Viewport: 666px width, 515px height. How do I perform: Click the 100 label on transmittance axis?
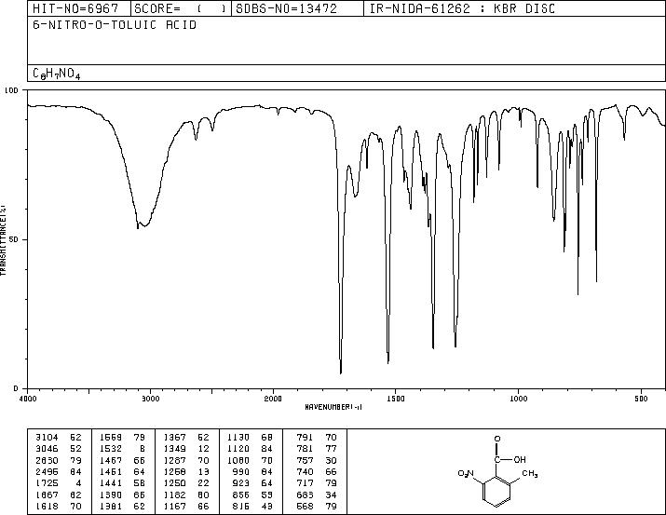tap(11, 90)
